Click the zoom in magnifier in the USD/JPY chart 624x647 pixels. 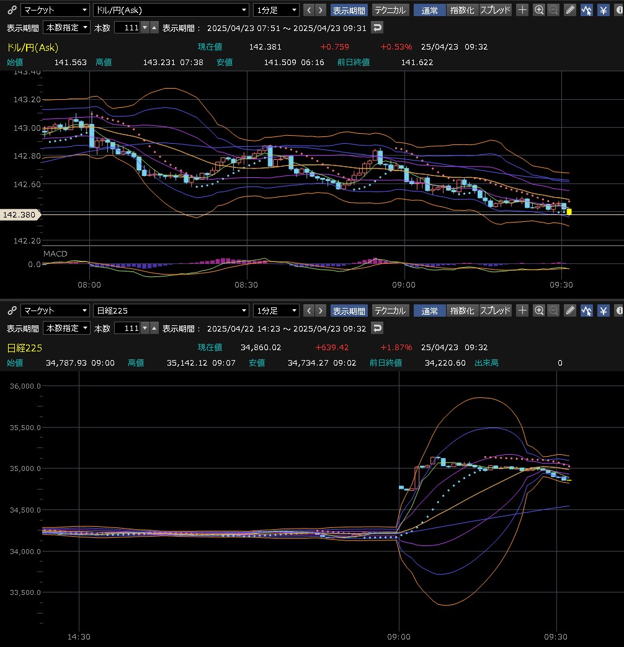coord(539,10)
